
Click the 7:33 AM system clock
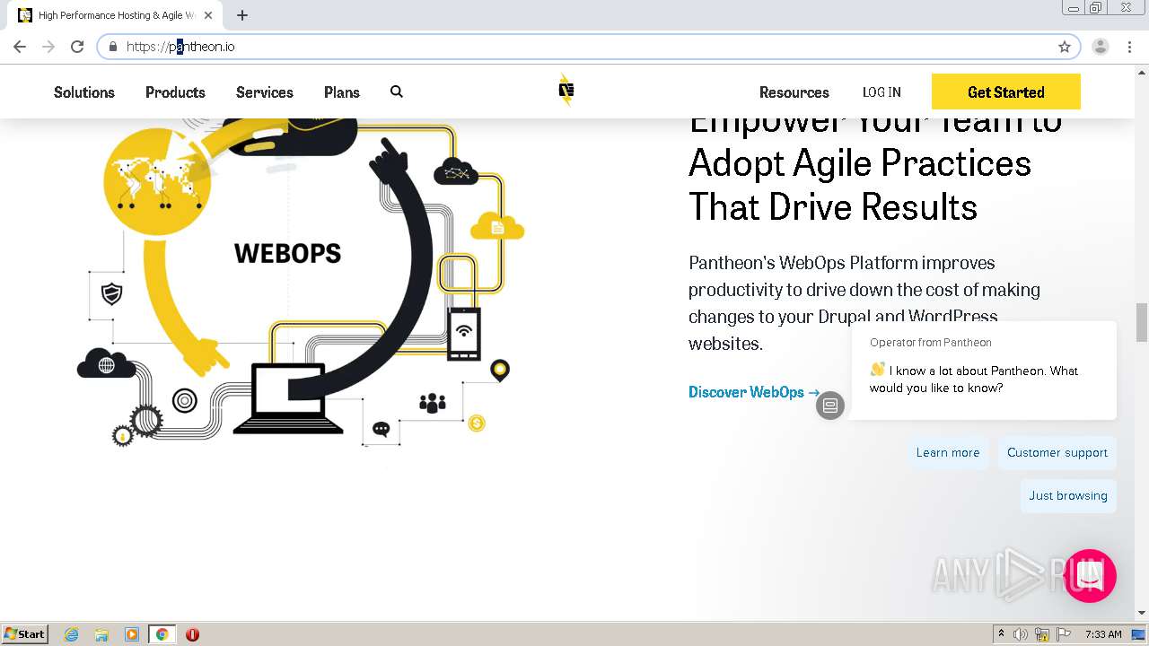tap(1103, 634)
